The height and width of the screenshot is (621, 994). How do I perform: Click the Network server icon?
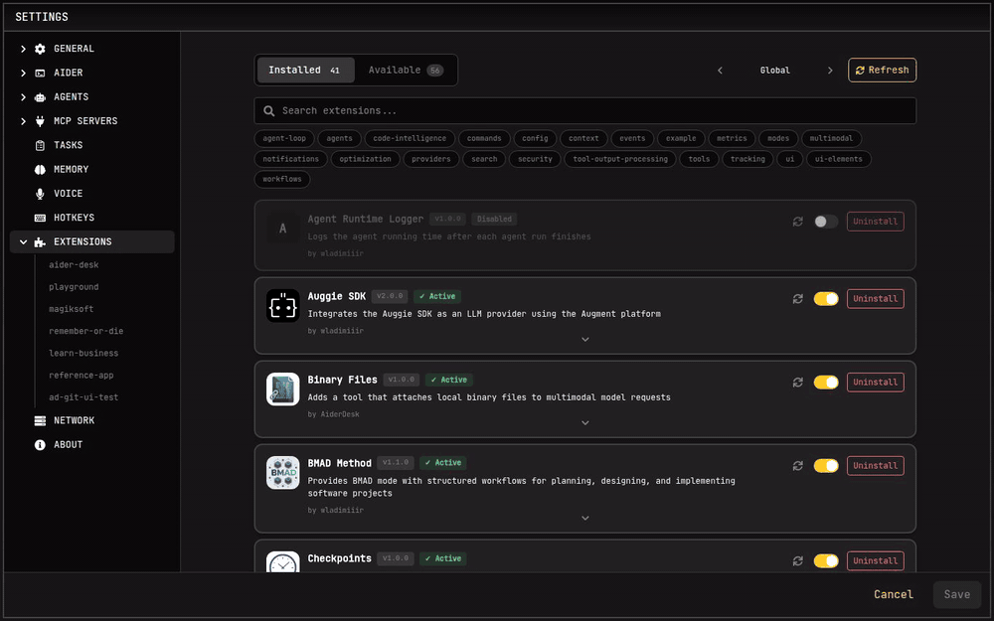point(40,420)
